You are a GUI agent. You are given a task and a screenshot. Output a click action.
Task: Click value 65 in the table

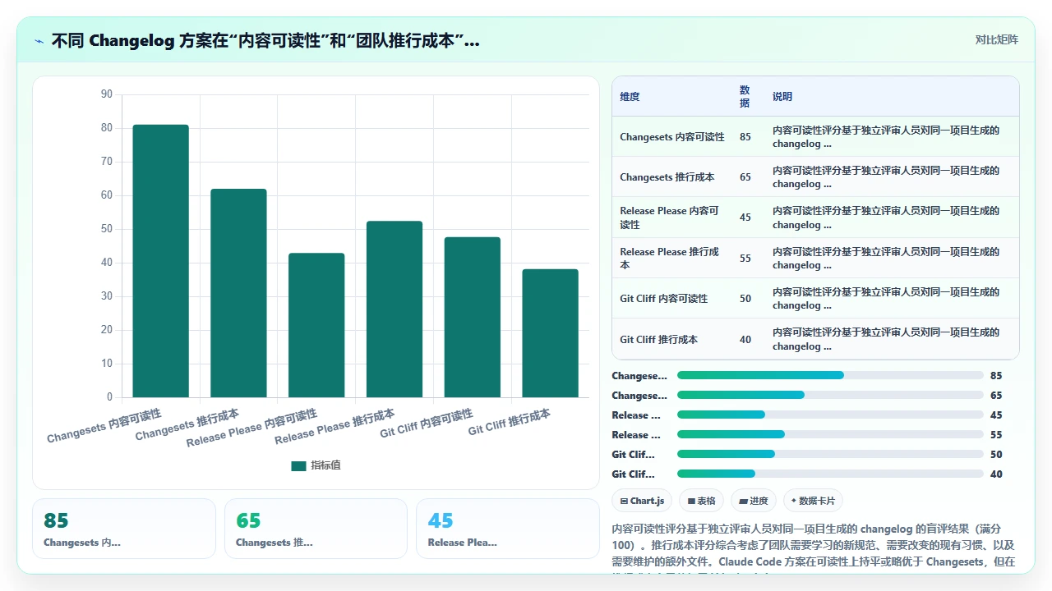point(745,177)
